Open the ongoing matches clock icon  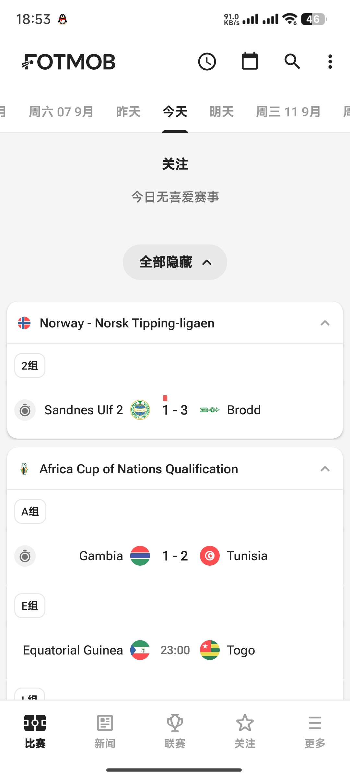click(207, 62)
